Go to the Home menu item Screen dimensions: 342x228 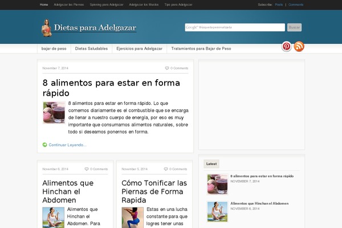44,5
